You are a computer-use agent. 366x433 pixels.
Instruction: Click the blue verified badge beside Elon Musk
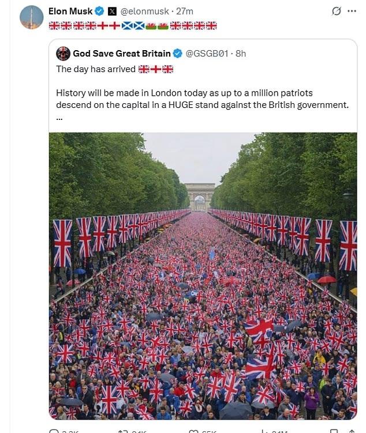[x=100, y=11]
